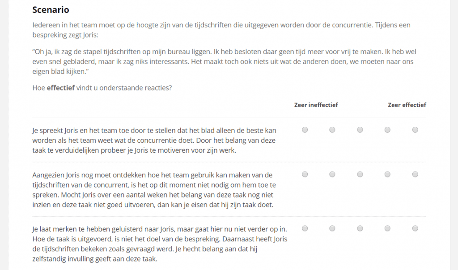This screenshot has height=270, width=458.
Task: Choose the middle rating for 'Je laat merken' response
Action: [x=360, y=228]
